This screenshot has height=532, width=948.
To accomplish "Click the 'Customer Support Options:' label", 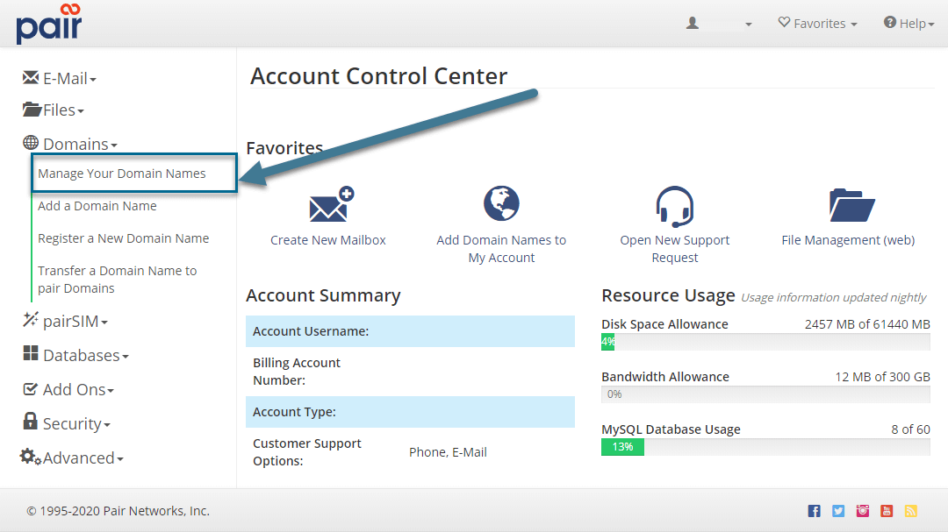I will tap(307, 451).
